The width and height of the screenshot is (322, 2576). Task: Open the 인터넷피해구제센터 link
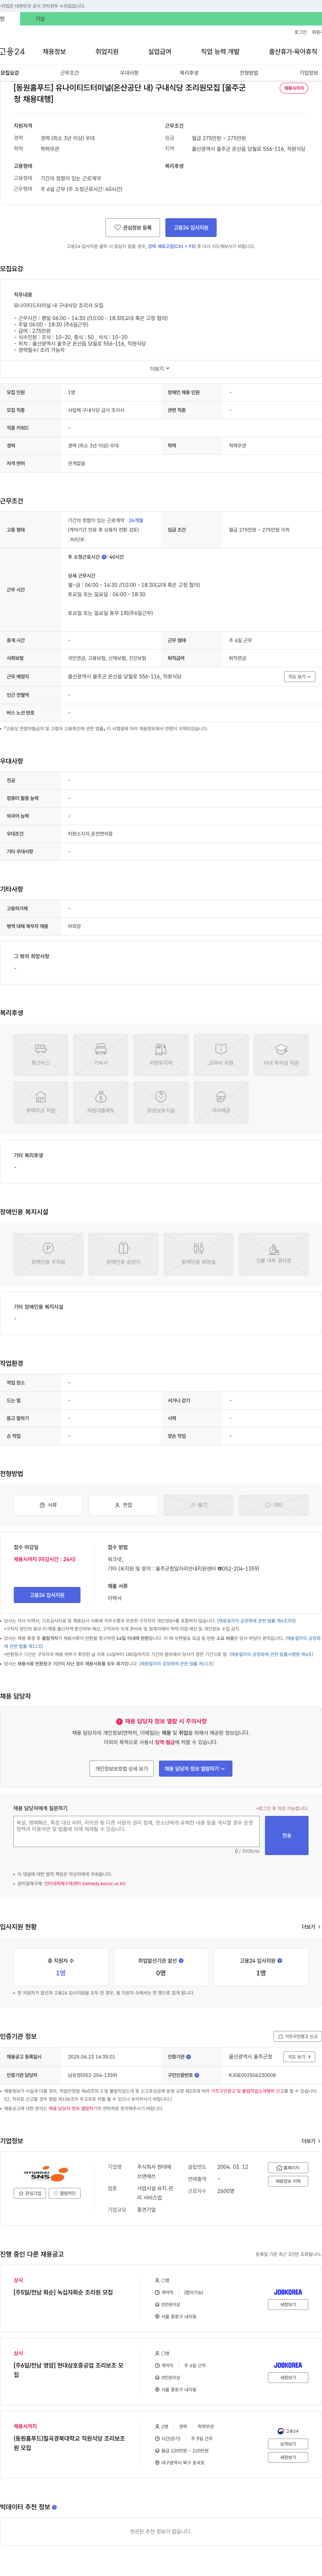point(85,1884)
